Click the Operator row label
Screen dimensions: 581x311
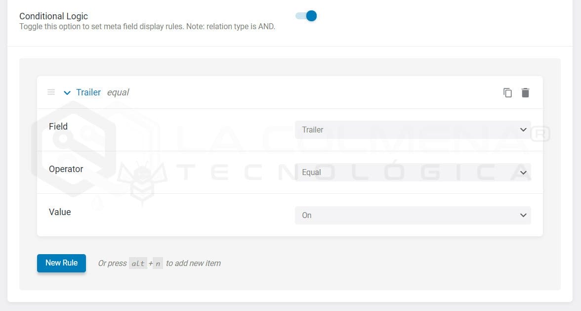[x=66, y=169]
